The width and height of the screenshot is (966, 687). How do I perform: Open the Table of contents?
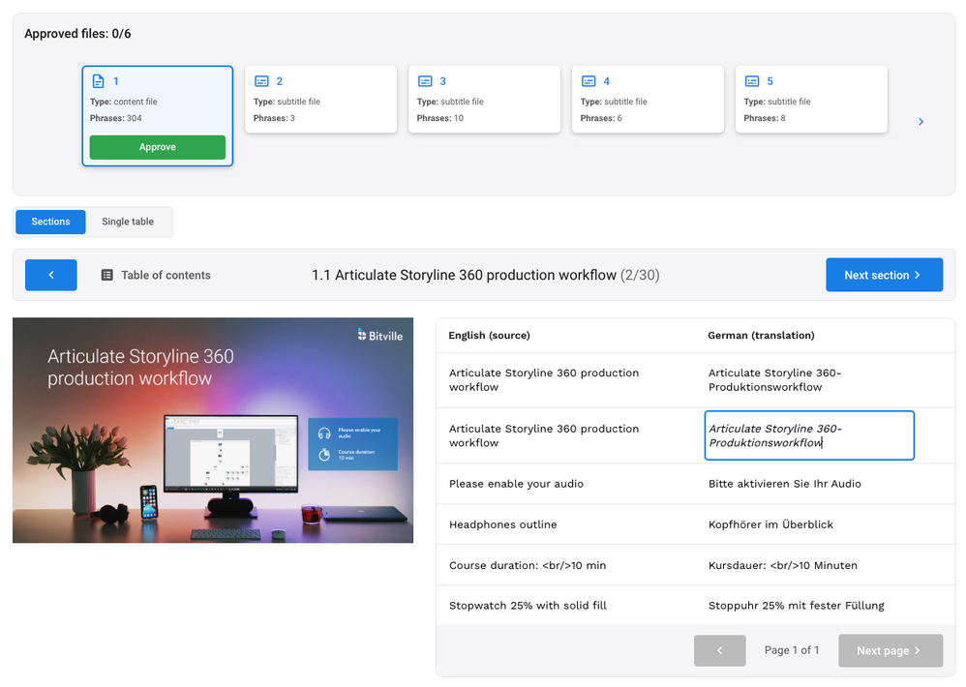(x=156, y=275)
